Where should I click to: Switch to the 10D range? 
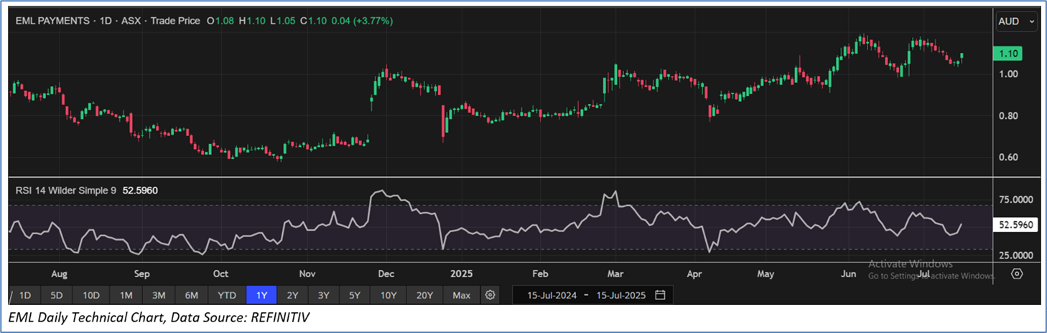pos(90,295)
